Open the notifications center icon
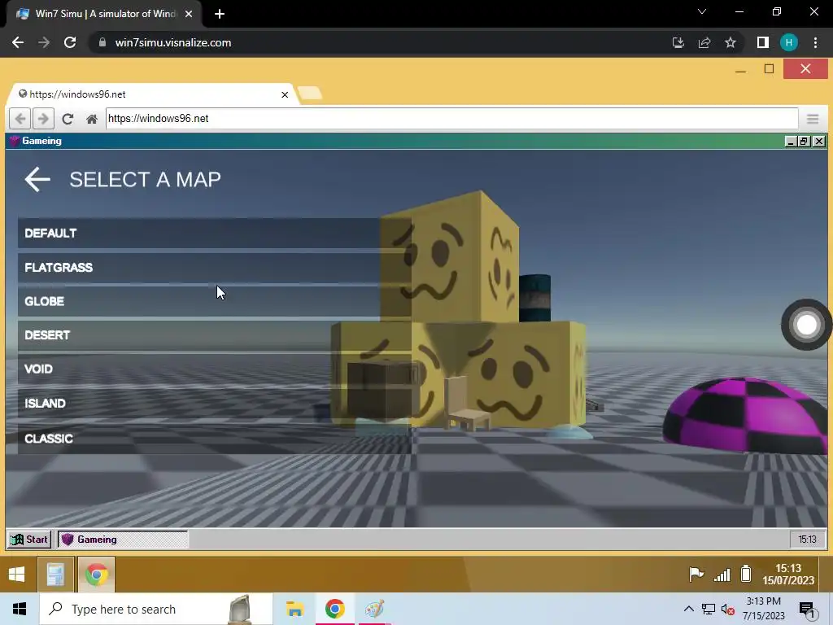Screen dimensions: 833x625 [x=807, y=610]
